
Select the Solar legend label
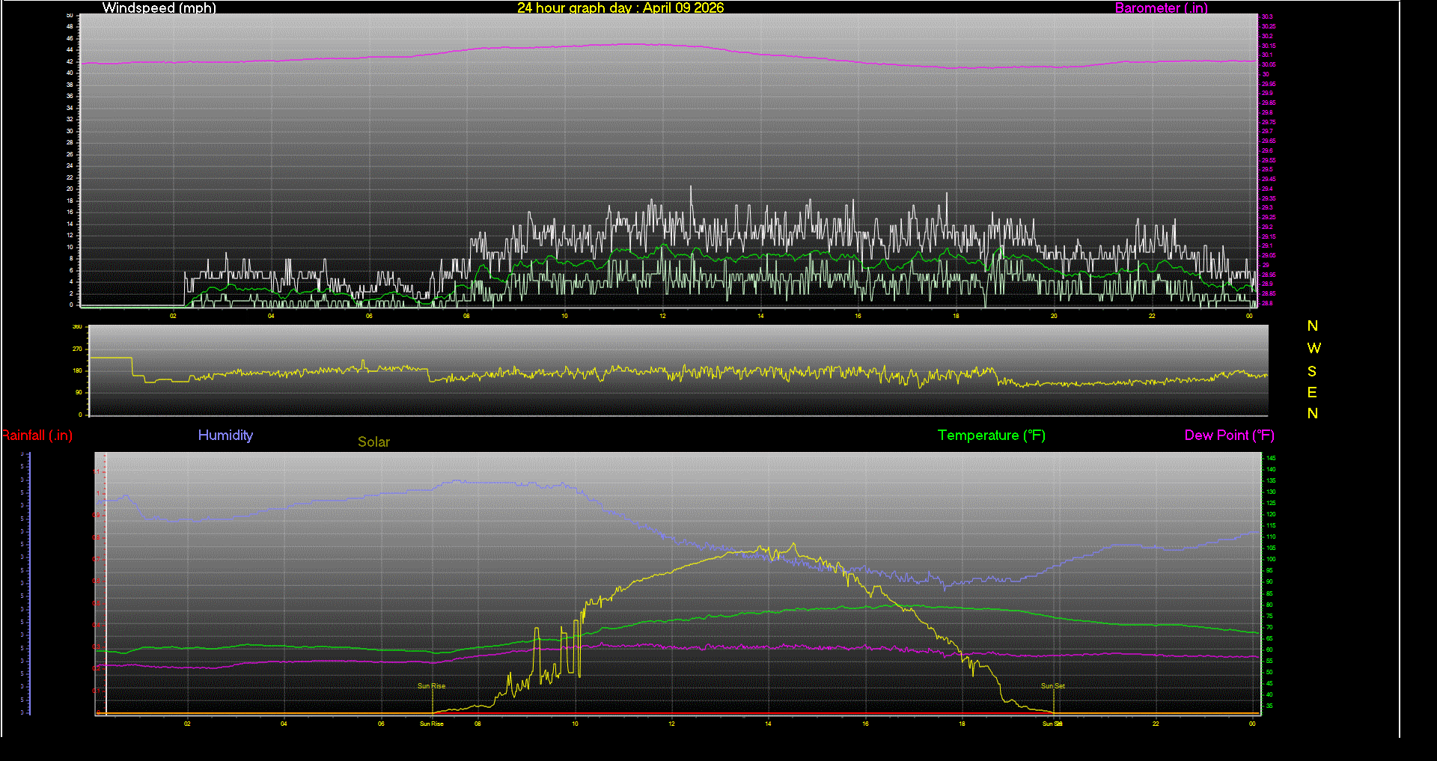pos(373,442)
